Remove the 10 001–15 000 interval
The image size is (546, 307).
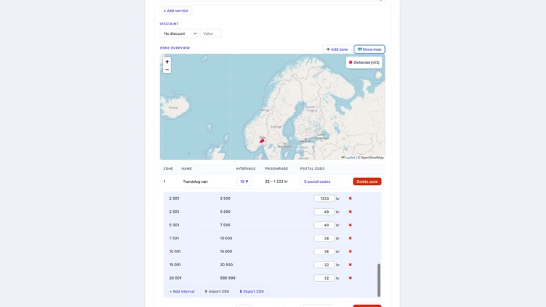point(350,251)
